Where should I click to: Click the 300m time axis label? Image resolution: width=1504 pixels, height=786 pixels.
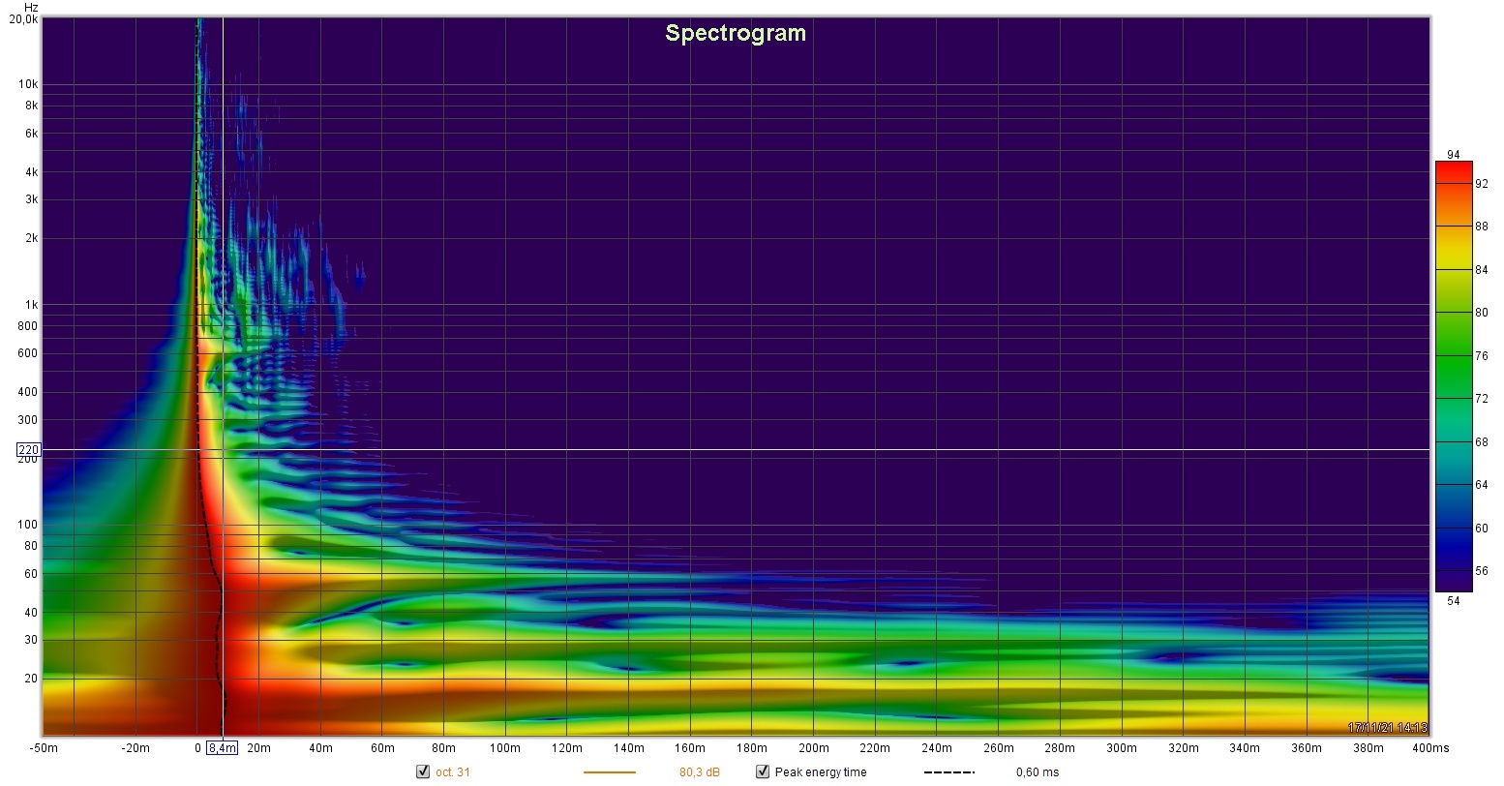tap(1122, 748)
